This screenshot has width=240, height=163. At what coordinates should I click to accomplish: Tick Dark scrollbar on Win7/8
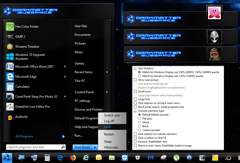[135, 138]
